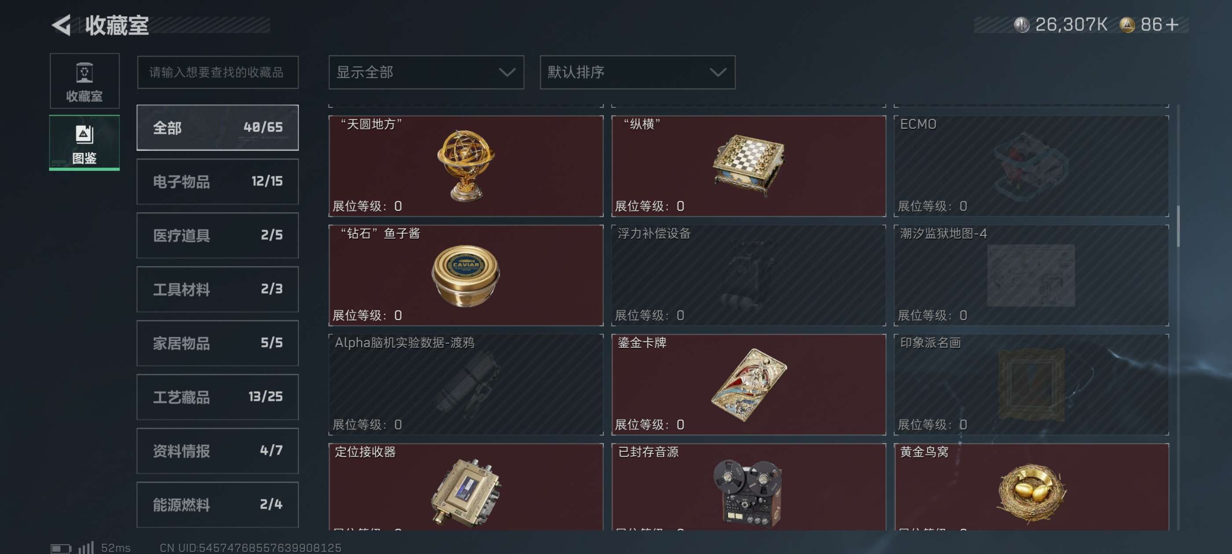The image size is (1232, 554).
Task: Select the 全部 40/65 category tab
Action: [218, 128]
